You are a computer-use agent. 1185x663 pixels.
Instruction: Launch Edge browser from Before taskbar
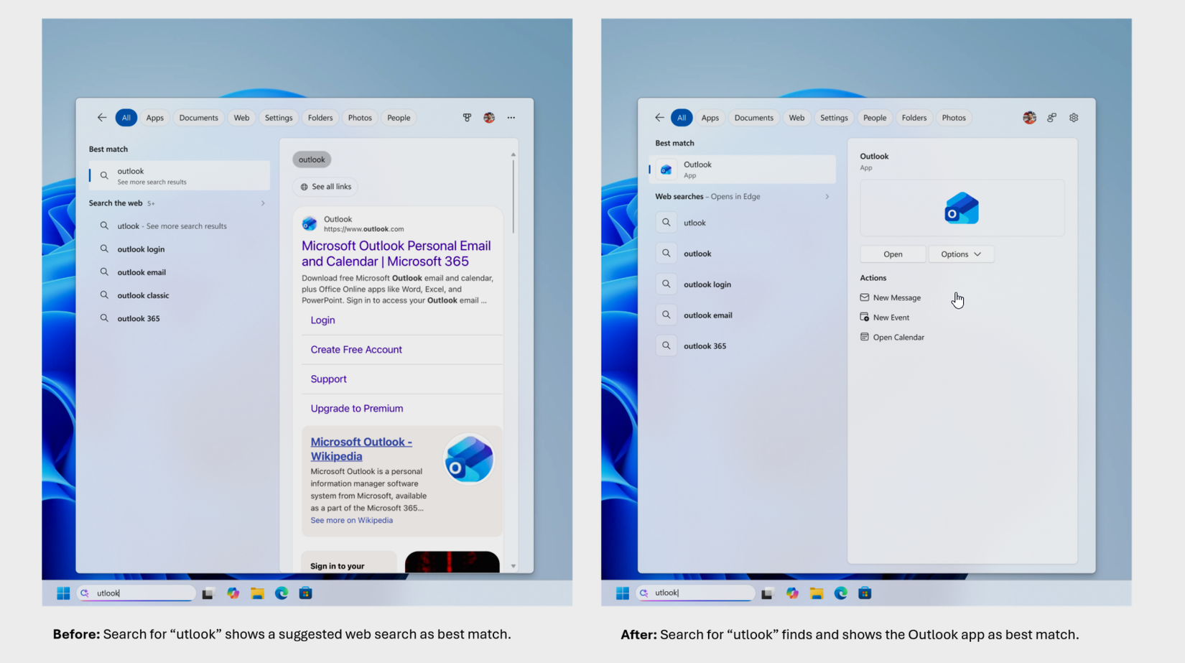[x=282, y=593]
